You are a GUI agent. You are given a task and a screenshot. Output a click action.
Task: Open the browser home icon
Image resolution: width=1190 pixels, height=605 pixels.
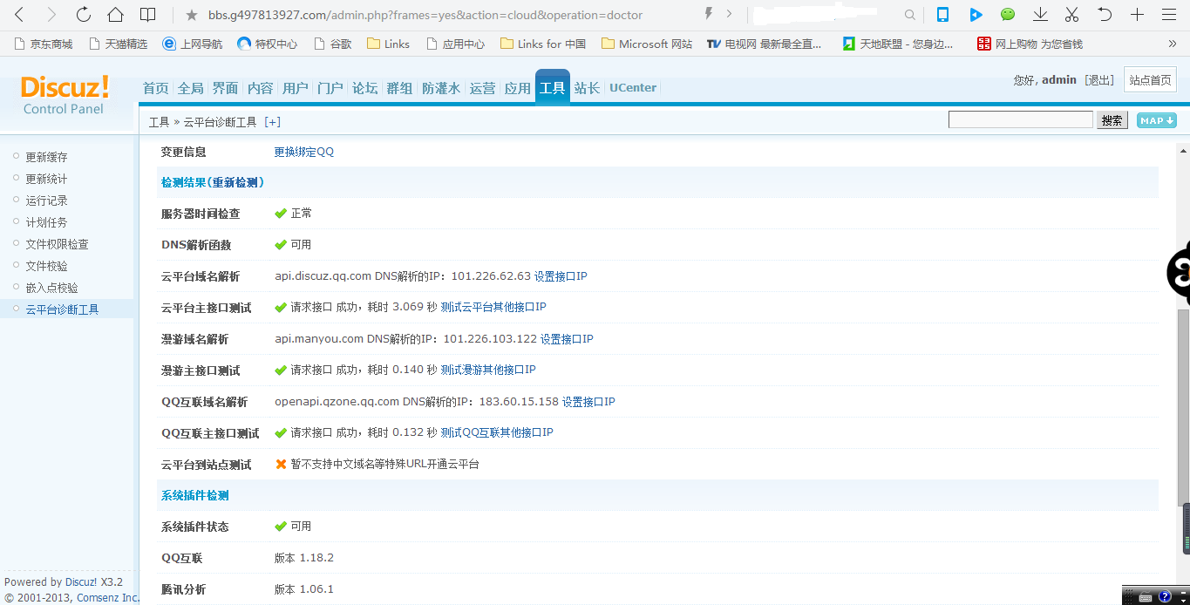(x=115, y=15)
